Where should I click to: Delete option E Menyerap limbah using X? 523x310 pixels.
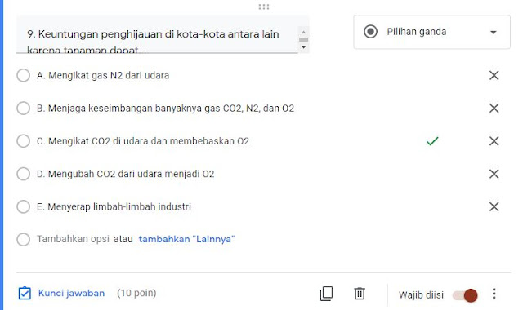click(x=494, y=206)
